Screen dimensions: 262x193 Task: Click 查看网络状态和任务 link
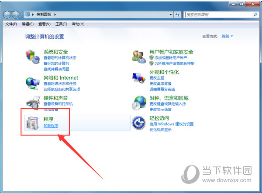[x=60, y=83]
